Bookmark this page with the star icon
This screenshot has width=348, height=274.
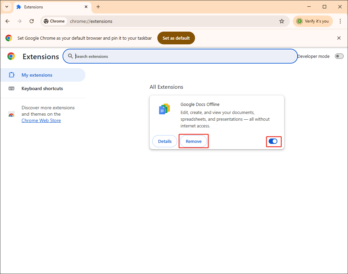[x=282, y=21]
